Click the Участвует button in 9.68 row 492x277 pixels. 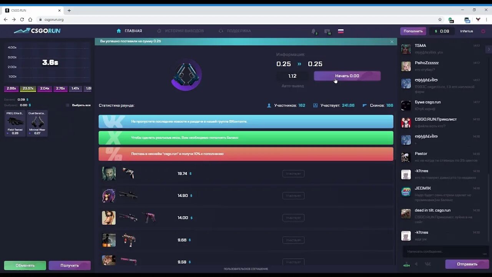click(293, 240)
